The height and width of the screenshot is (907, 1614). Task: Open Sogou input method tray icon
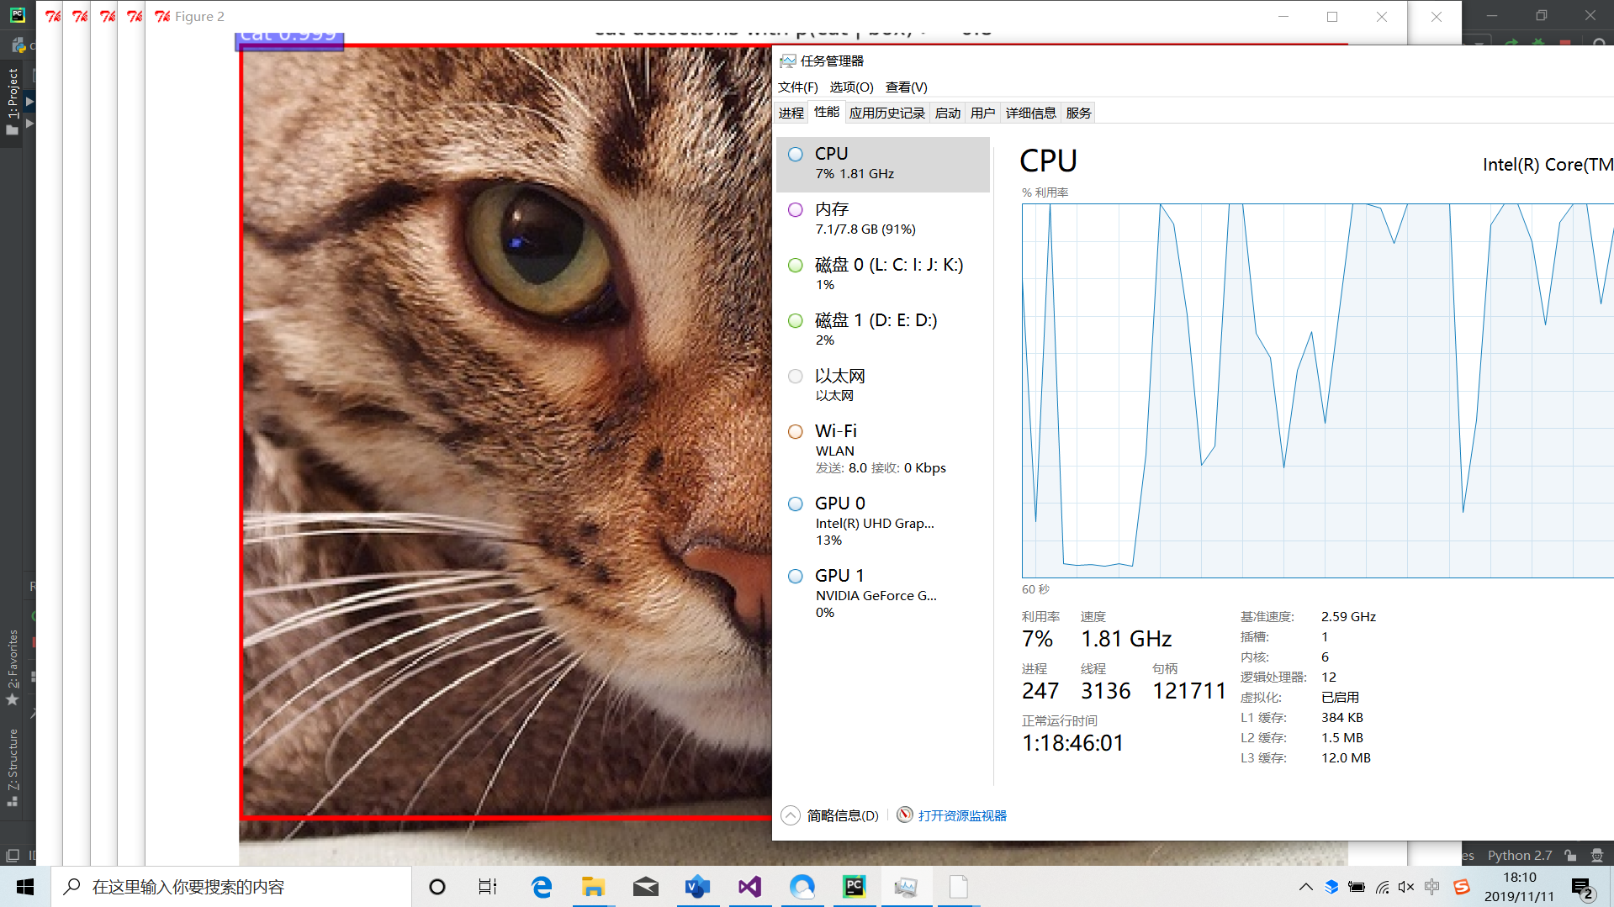[1462, 887]
